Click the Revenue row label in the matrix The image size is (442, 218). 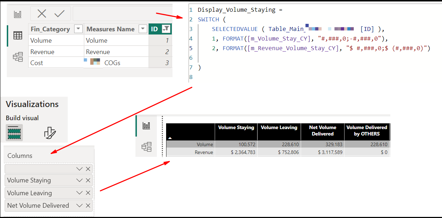pos(204,152)
